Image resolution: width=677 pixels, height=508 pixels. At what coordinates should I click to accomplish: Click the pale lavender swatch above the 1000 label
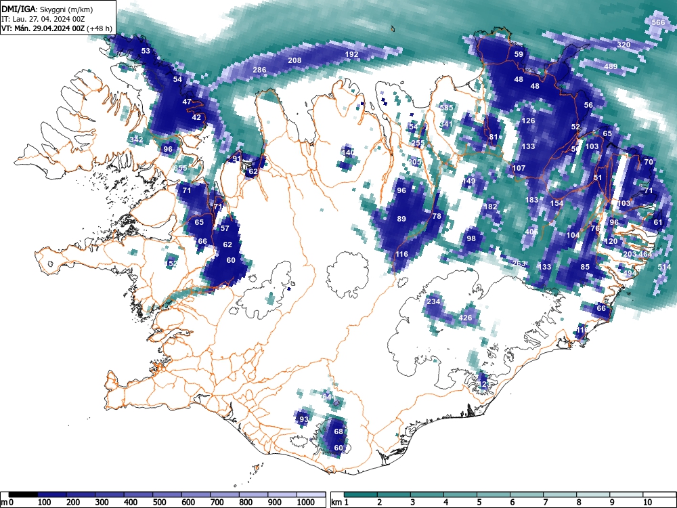click(x=311, y=494)
